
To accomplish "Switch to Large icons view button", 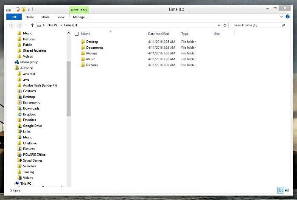I will tap(286, 190).
